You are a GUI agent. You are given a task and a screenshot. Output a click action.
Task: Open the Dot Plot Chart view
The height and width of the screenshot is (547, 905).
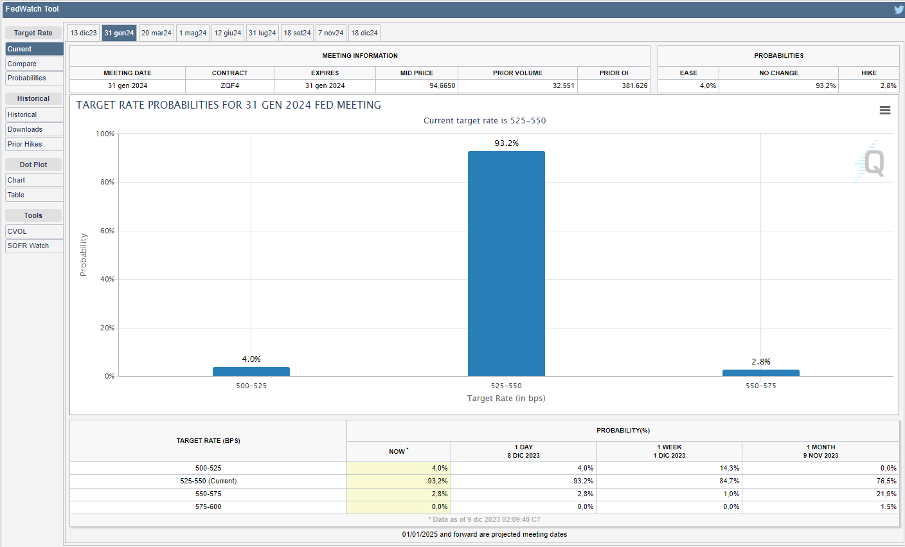tap(34, 180)
